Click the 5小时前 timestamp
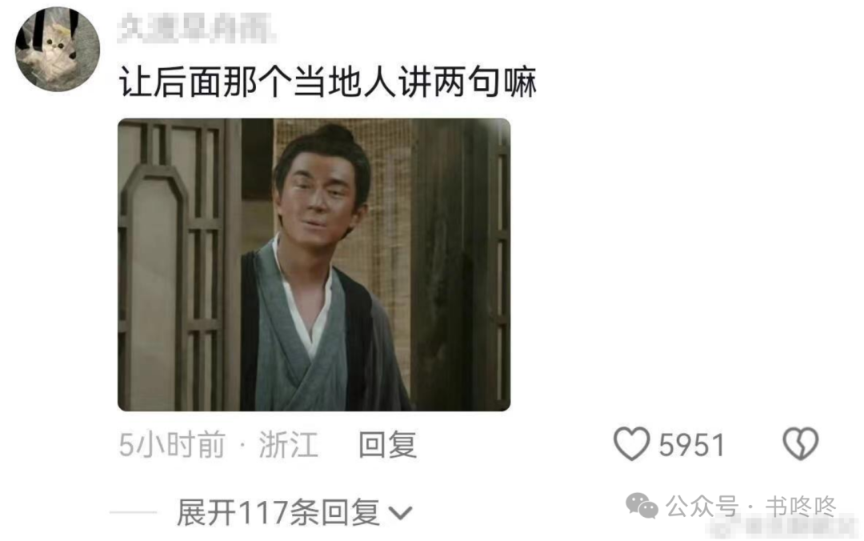 pyautogui.click(x=172, y=445)
